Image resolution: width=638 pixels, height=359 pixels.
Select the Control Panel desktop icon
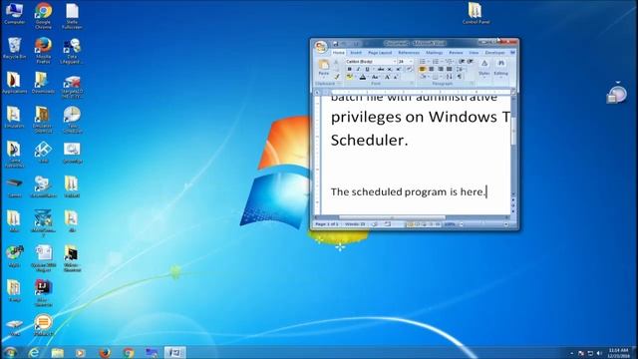(476, 13)
